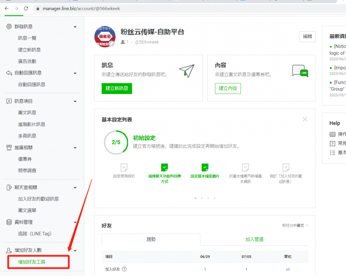Viewport: 346px width, 276px height.
Task: Click the 建立內容 button
Action: (x=228, y=88)
